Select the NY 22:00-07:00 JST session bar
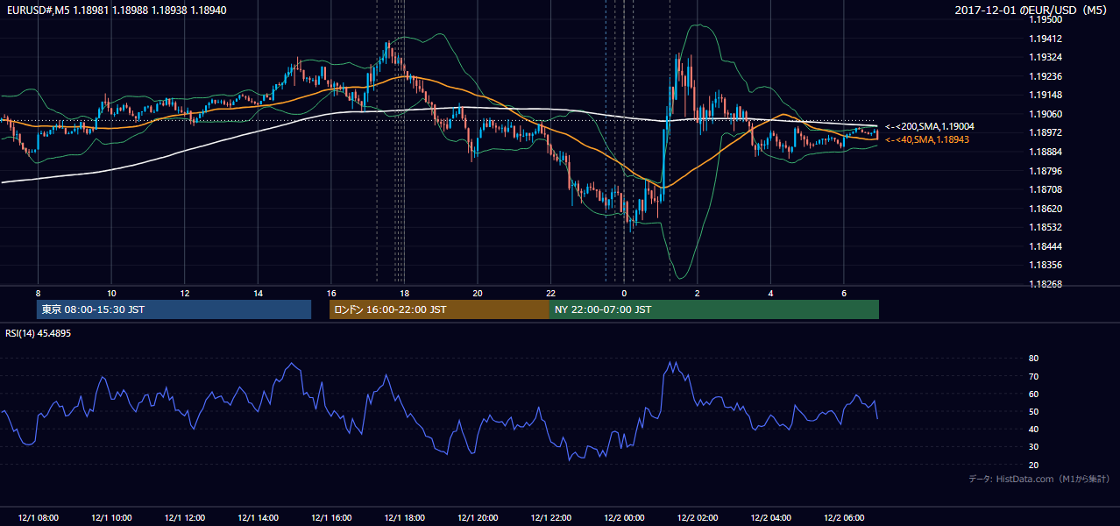The image size is (1120, 526). (714, 309)
